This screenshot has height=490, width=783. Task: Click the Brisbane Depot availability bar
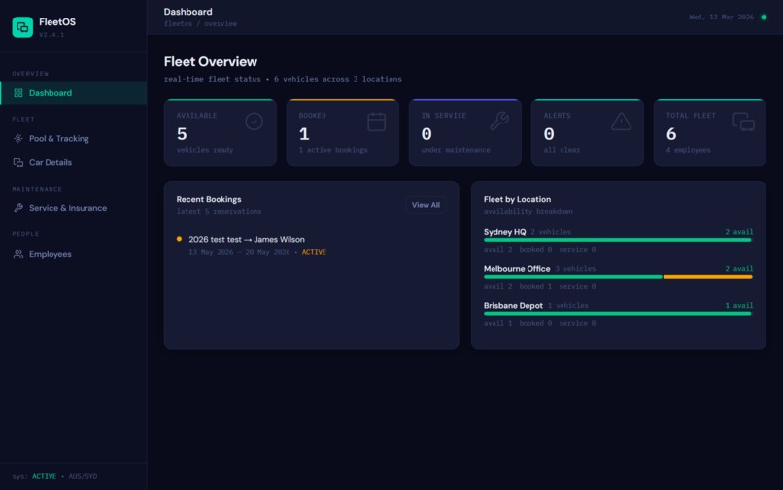[617, 314]
